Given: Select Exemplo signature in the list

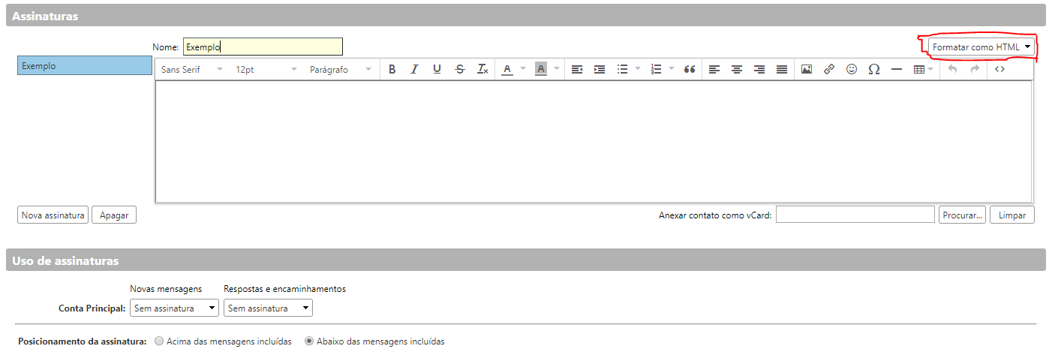Looking at the screenshot, I should [x=85, y=66].
